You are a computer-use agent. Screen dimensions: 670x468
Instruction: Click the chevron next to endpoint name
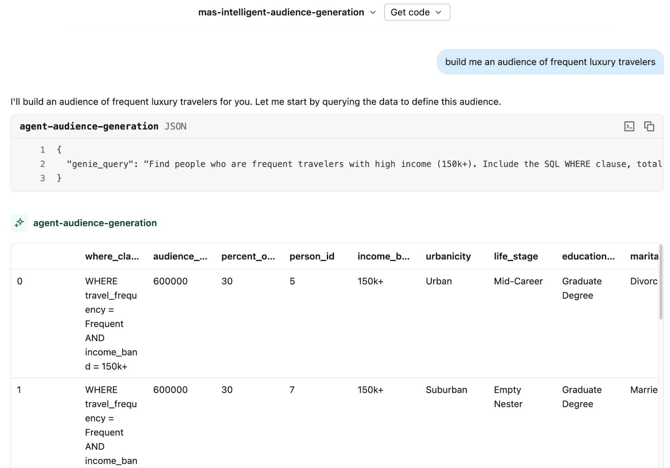[x=373, y=12]
